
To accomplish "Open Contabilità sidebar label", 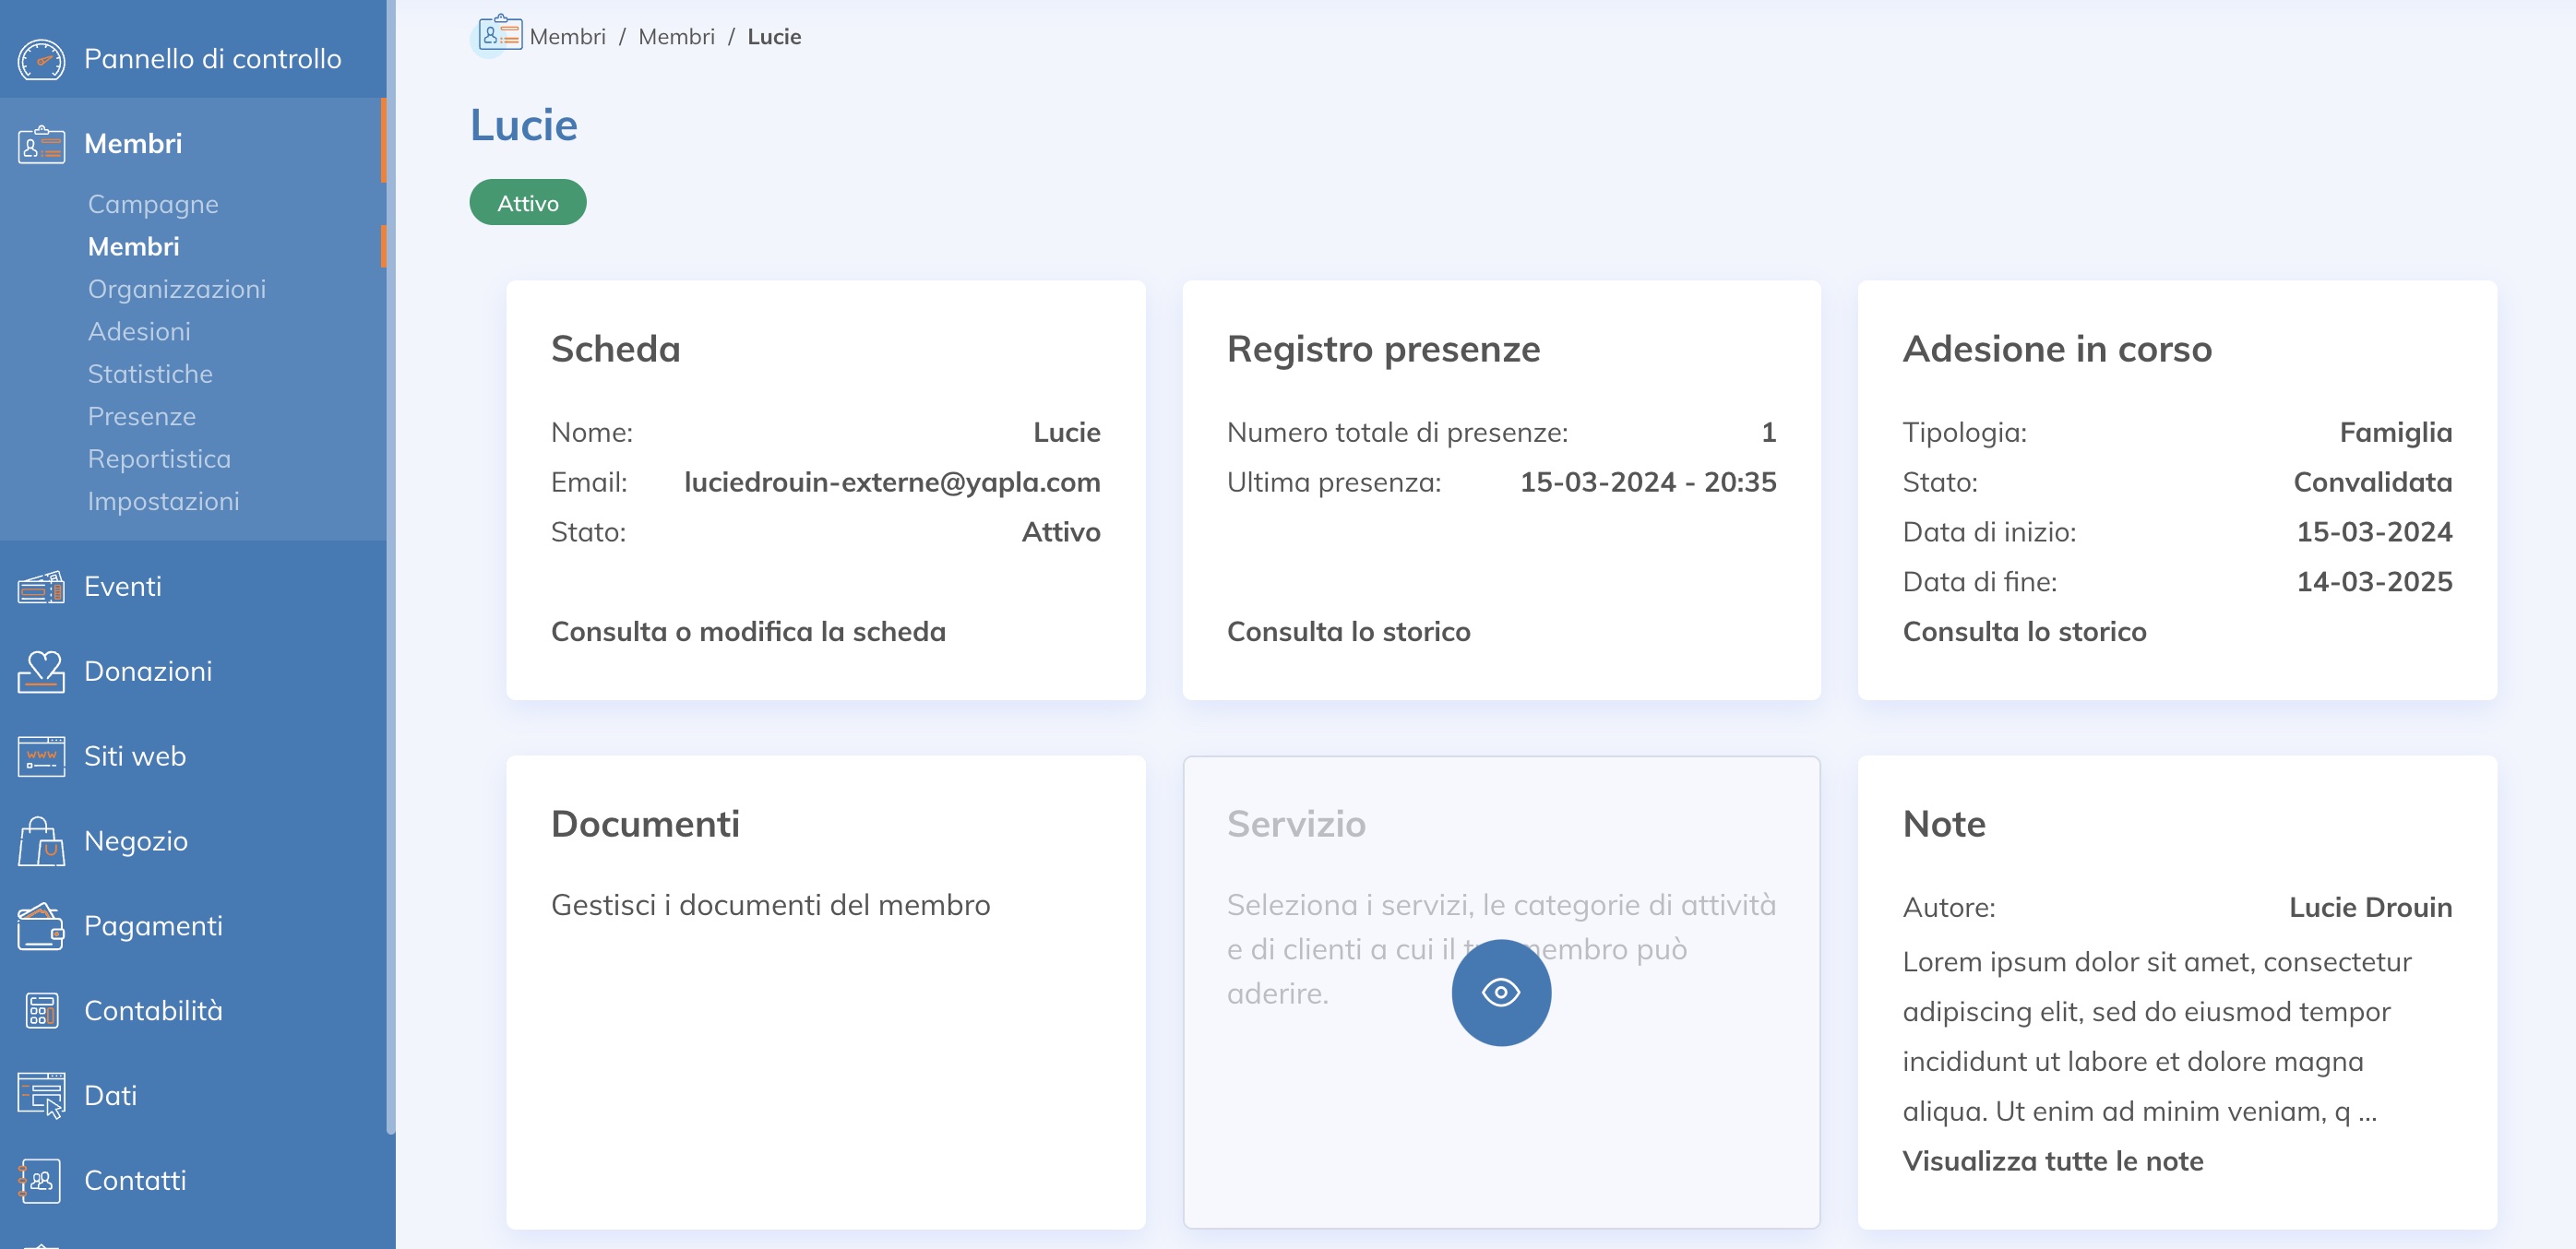I will (x=154, y=1011).
